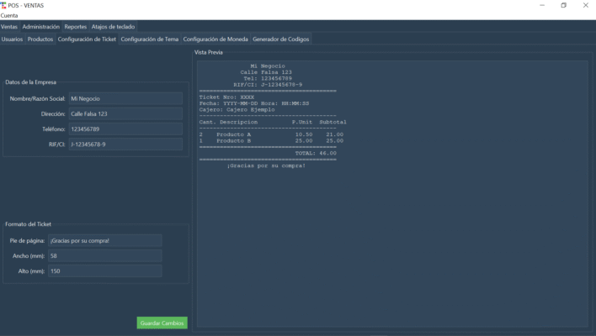Open the Cuenta menu
This screenshot has height=336, width=596.
pyautogui.click(x=9, y=16)
